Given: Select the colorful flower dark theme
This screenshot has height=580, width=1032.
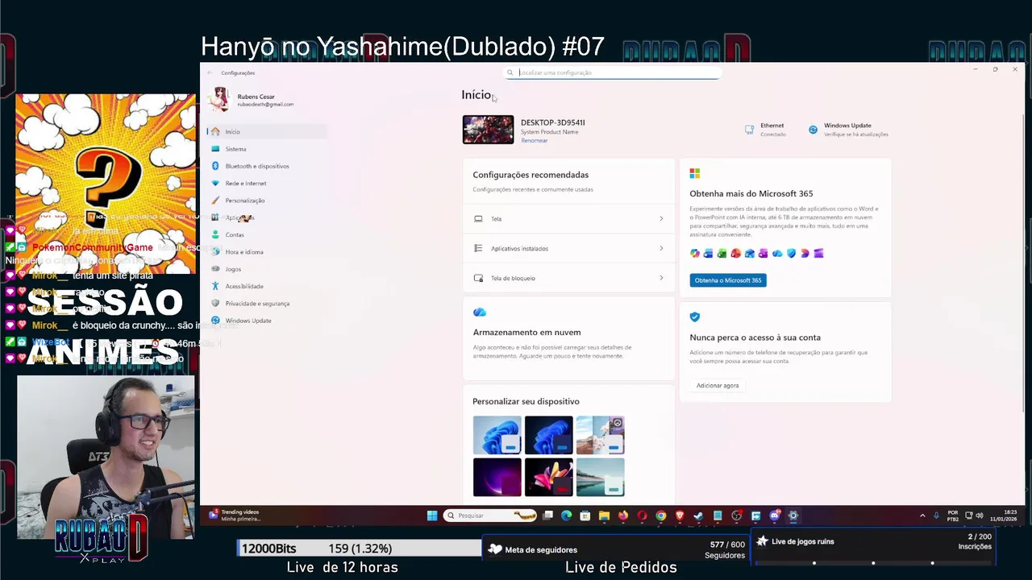Looking at the screenshot, I should (x=548, y=477).
